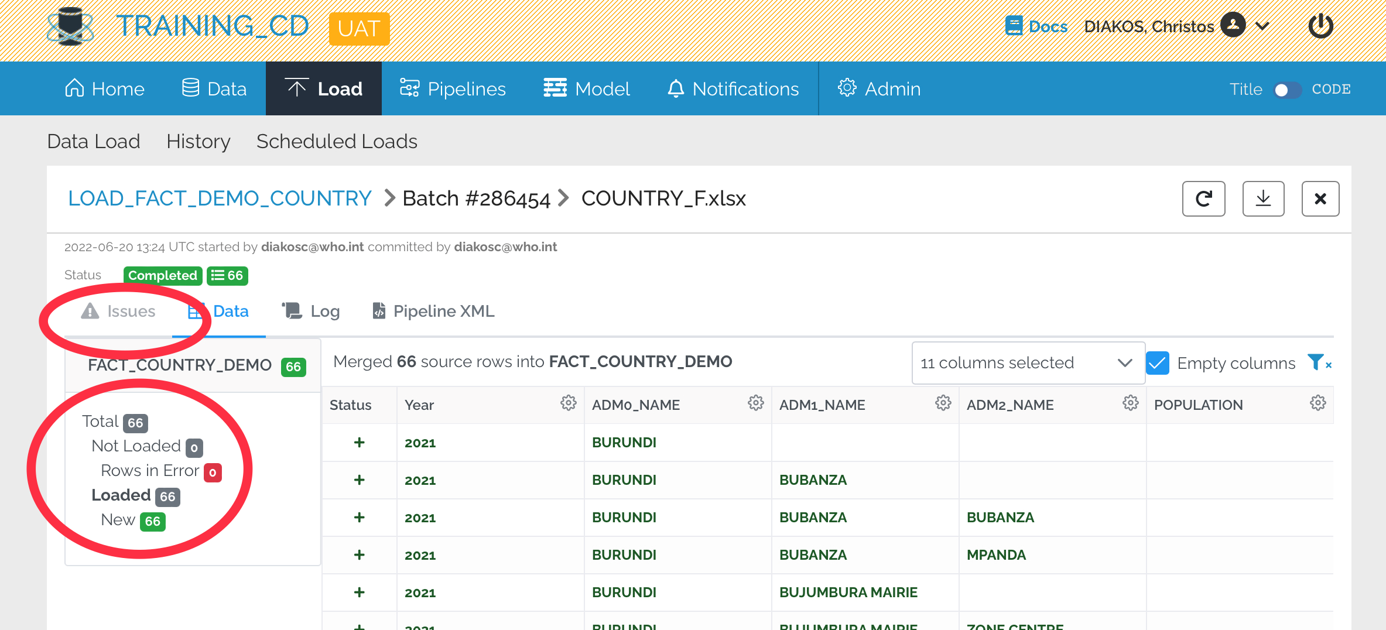
Task: Open settings gear for Year column
Action: coord(568,403)
